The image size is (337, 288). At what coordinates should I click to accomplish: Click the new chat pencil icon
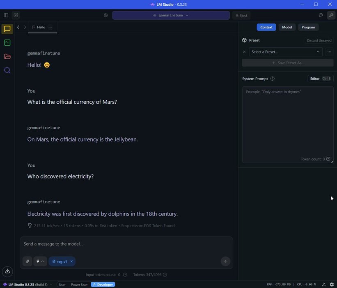point(16,15)
